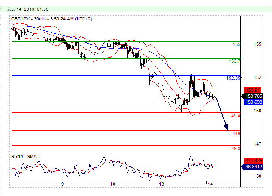The height and width of the screenshot is (196, 272).
Task: Click the green 155 resistance label
Action: [236, 44]
